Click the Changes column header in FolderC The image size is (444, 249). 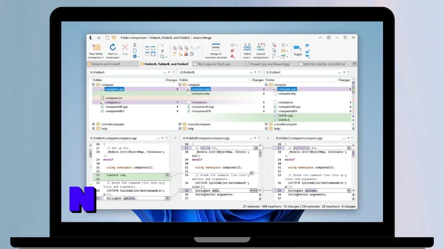point(344,80)
